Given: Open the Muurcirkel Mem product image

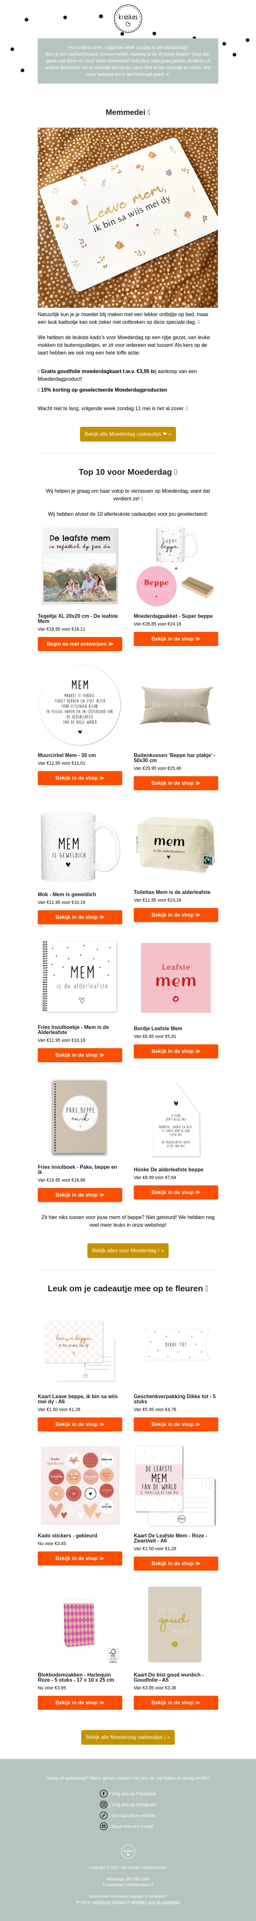Looking at the screenshot, I should click(80, 705).
